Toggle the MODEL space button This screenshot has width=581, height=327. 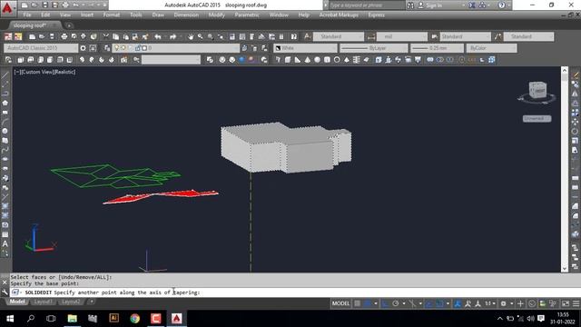click(340, 303)
